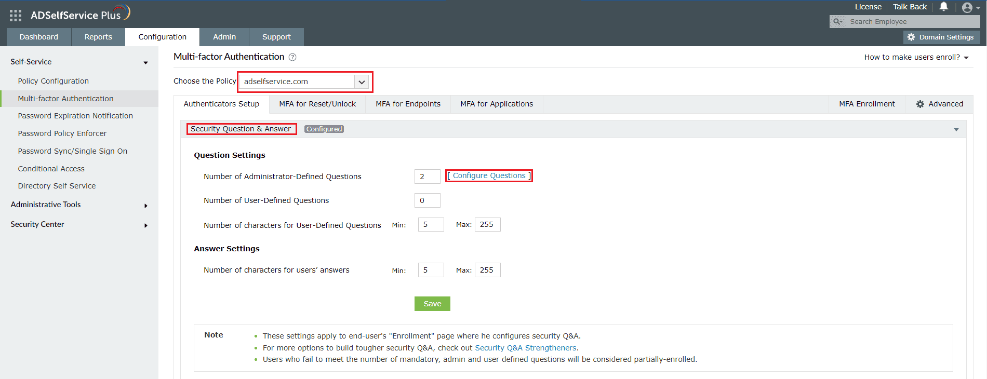Viewport: 987px width, 379px height.
Task: Open the MFA for Endpoints tab
Action: [x=408, y=104]
